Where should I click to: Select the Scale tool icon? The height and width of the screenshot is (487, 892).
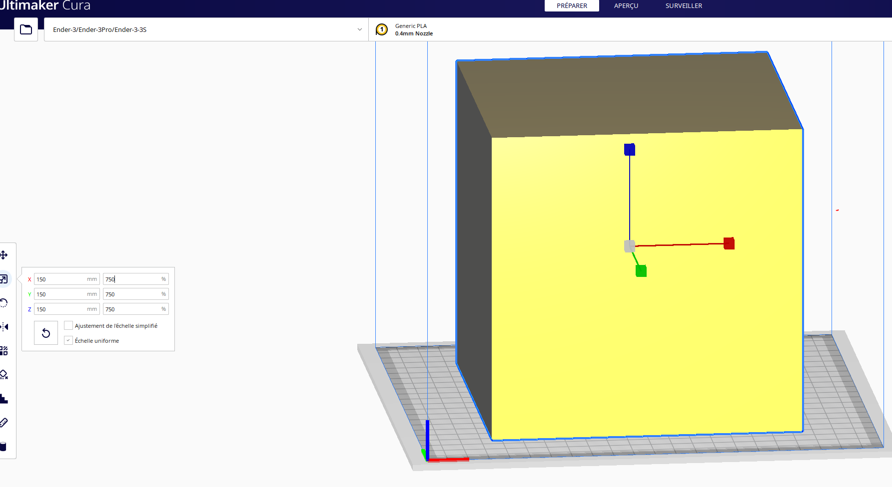coord(3,279)
